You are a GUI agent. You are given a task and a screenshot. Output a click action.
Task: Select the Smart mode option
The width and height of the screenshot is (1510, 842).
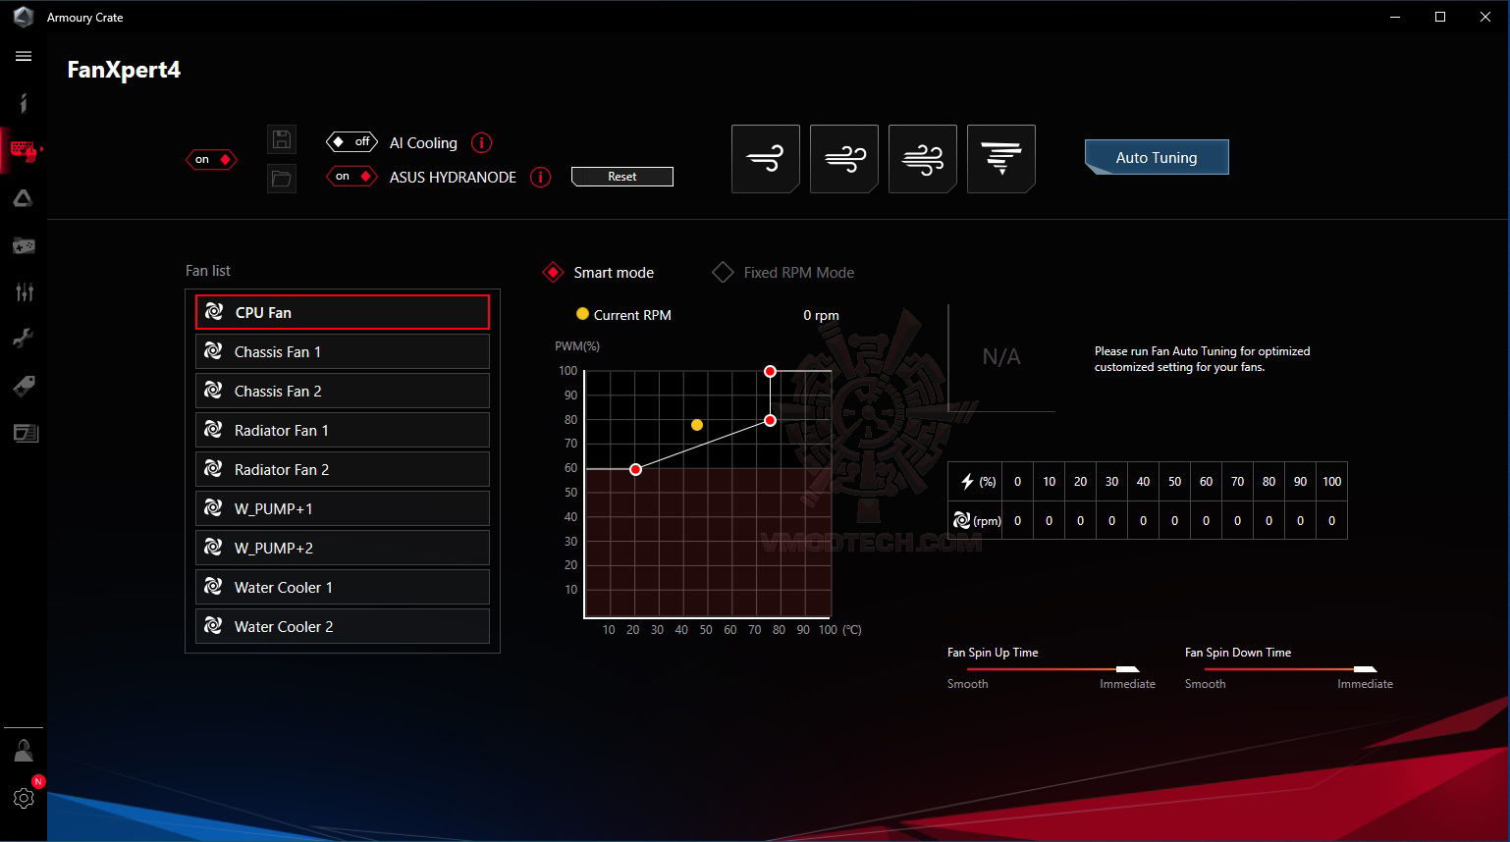(x=599, y=273)
